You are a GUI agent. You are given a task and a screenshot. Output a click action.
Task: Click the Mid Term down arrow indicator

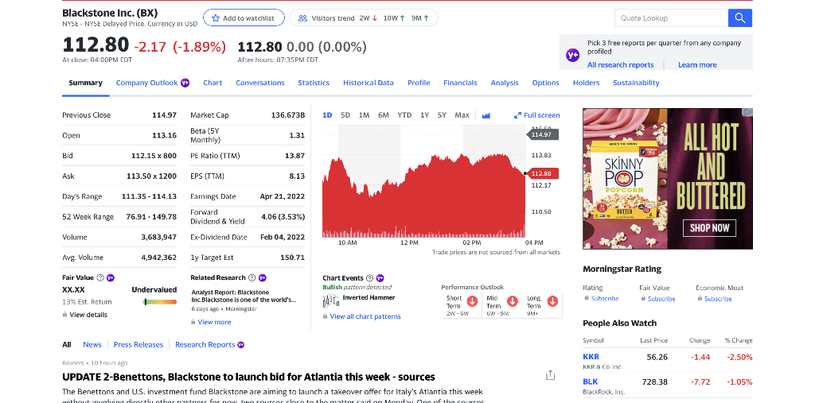coord(512,301)
